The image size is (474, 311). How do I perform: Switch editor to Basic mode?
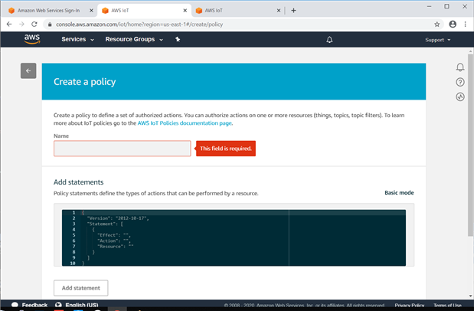[x=399, y=193]
